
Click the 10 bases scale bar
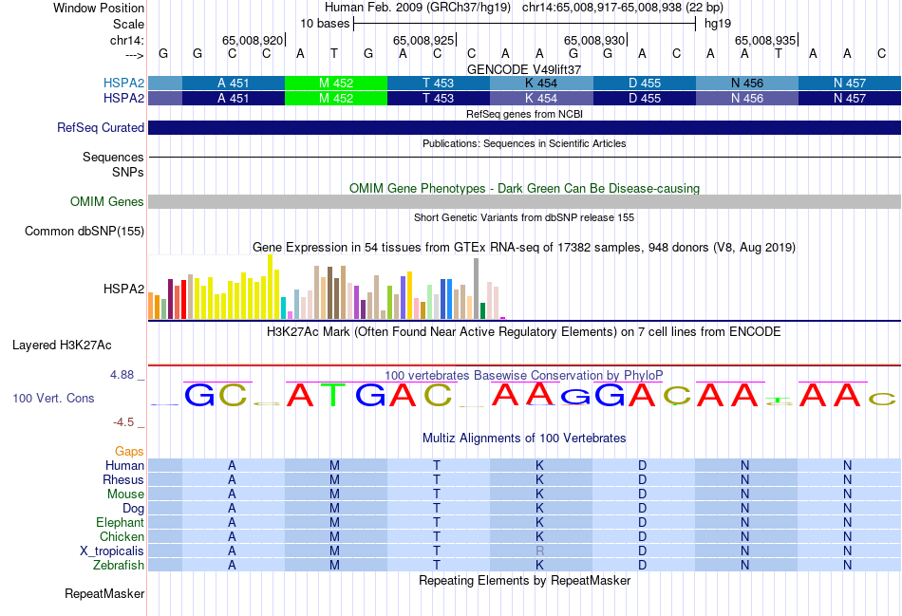point(524,24)
